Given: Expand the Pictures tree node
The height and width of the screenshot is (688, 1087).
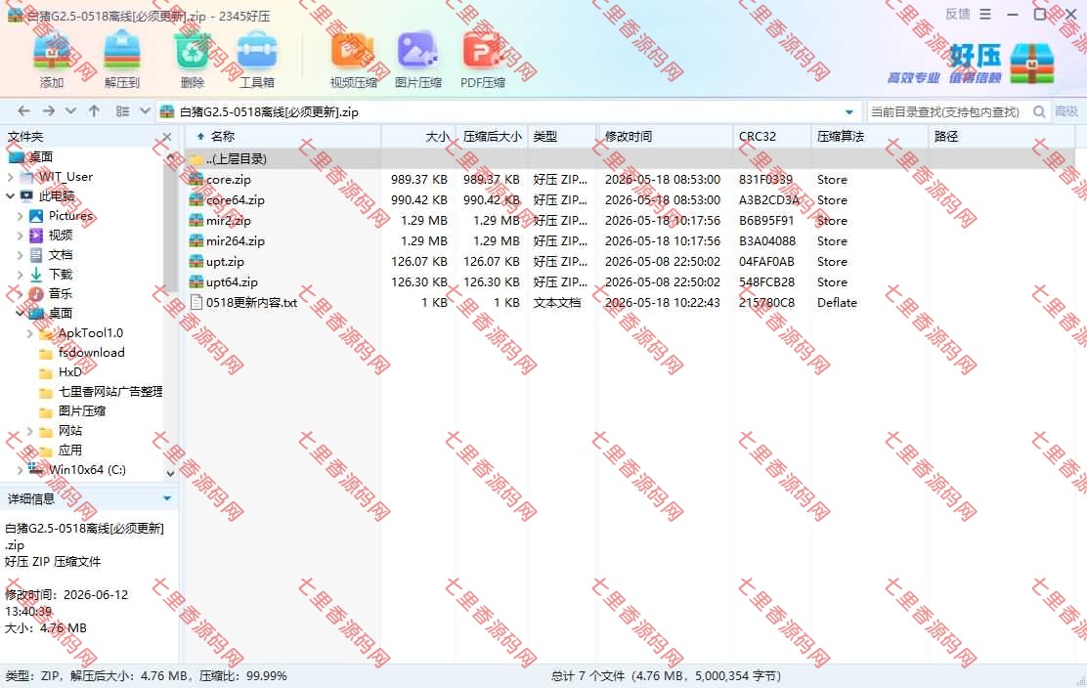Looking at the screenshot, I should (x=21, y=216).
